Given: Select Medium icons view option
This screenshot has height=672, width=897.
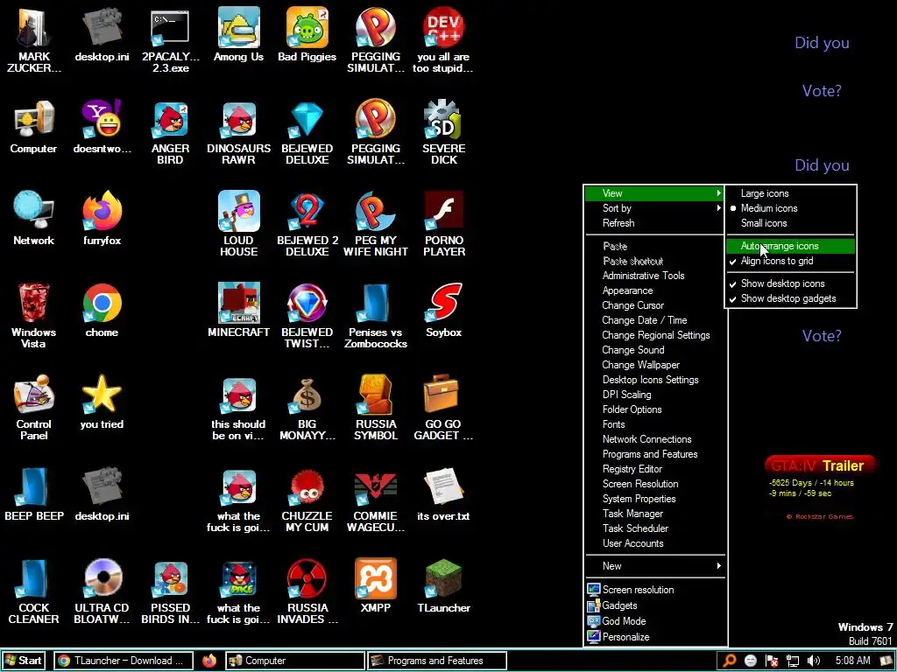Looking at the screenshot, I should point(791,208).
